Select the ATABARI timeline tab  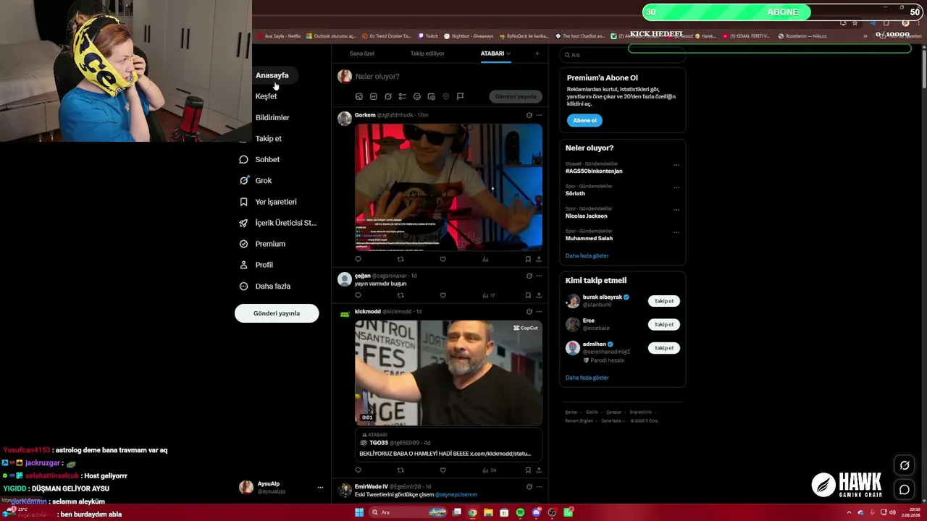click(495, 54)
